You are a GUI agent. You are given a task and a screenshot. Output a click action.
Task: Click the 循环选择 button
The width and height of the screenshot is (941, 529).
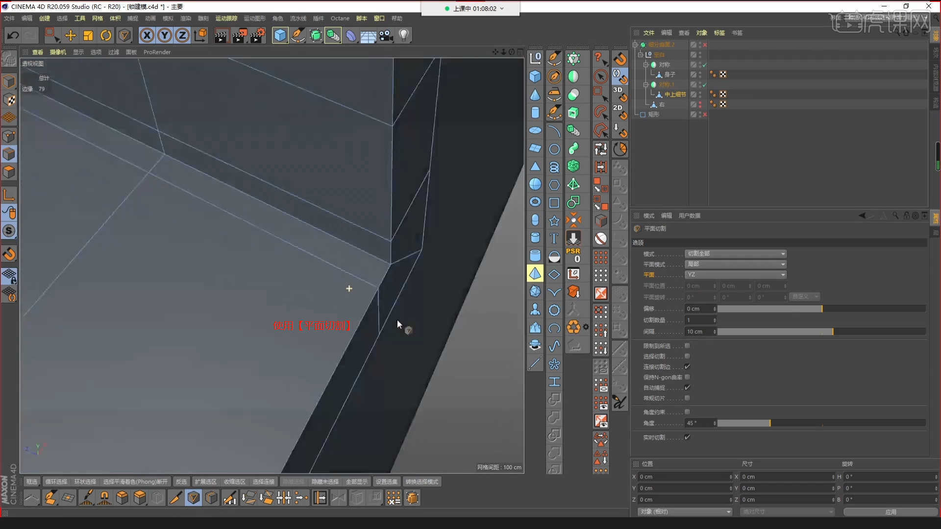[x=56, y=481]
